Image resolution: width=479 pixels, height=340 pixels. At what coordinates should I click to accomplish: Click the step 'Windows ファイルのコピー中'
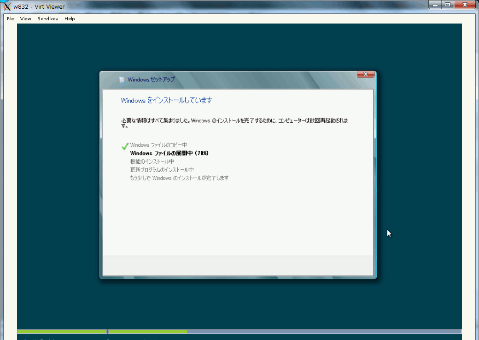(158, 145)
